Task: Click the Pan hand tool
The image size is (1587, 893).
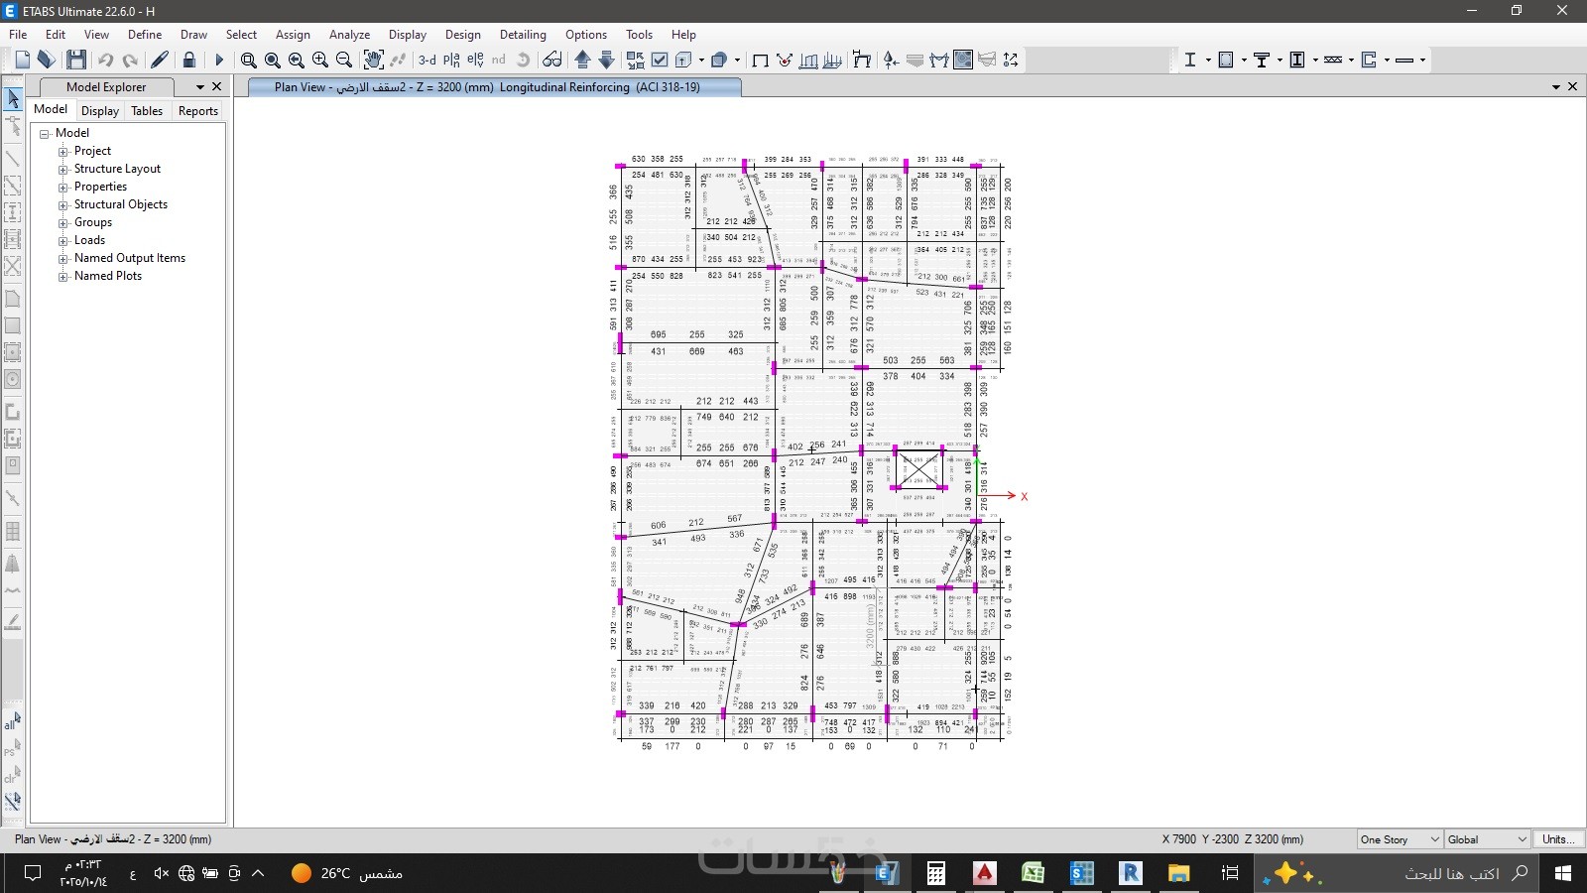Action: click(373, 60)
